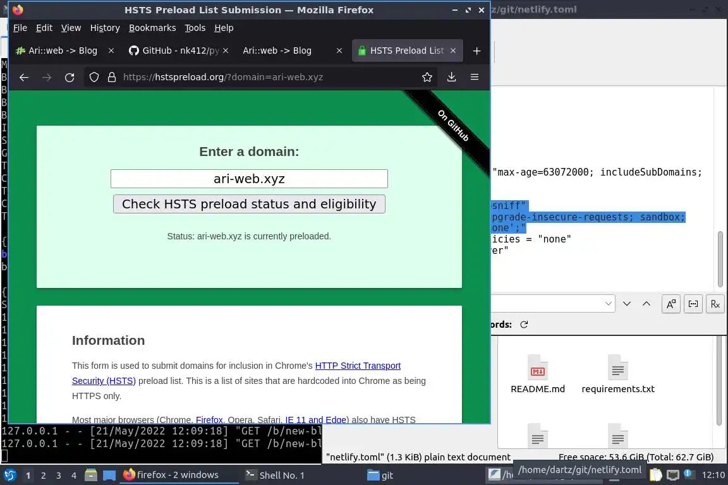
Task: Click highlighted upgrade-insecure-requests line in editor
Action: tap(588, 217)
